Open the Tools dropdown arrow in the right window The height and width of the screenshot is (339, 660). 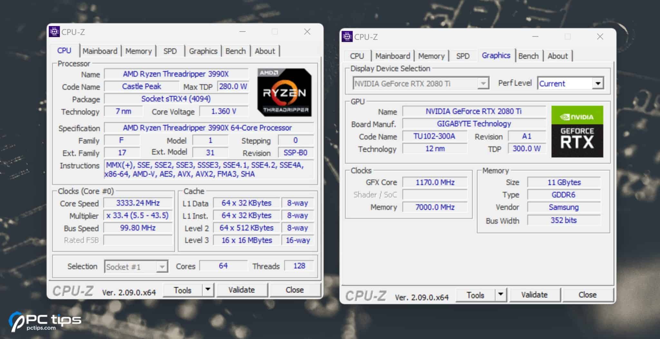point(500,295)
